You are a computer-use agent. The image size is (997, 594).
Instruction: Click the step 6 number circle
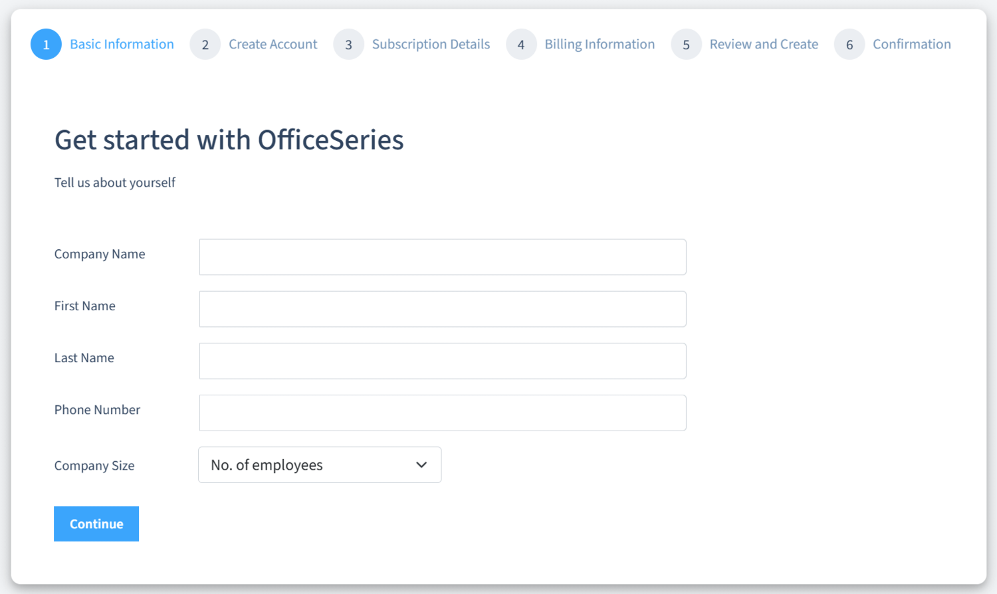(849, 45)
